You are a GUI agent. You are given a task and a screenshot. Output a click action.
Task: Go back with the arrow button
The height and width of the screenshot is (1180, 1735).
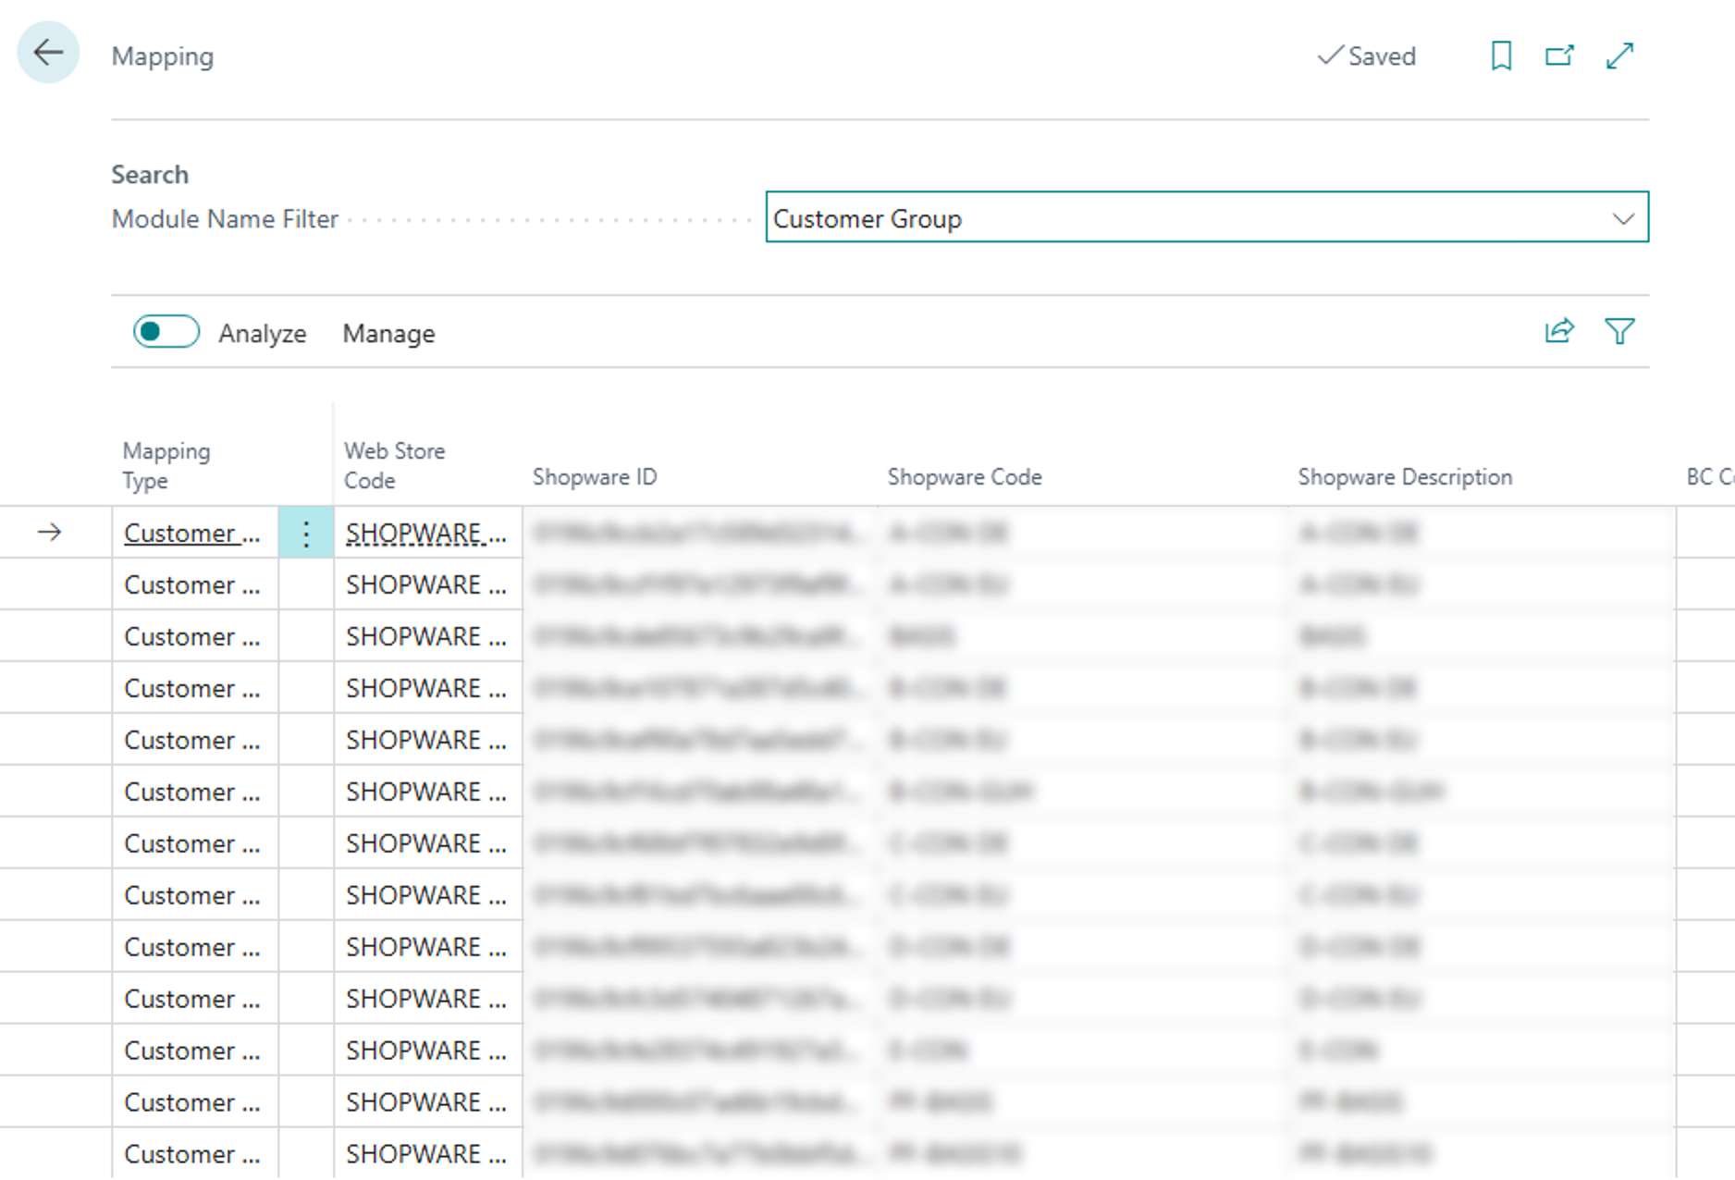click(x=48, y=53)
